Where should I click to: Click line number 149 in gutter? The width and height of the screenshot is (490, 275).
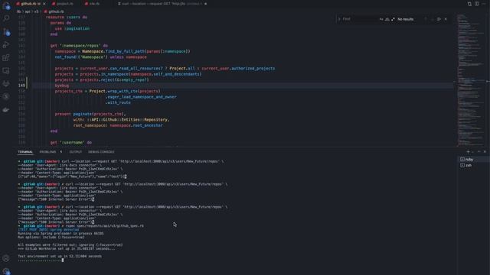coord(21,86)
